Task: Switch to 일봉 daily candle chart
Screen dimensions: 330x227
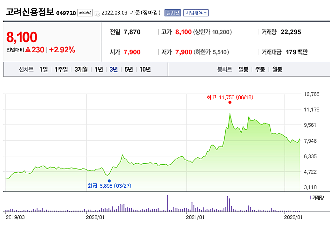Action: pos(244,69)
